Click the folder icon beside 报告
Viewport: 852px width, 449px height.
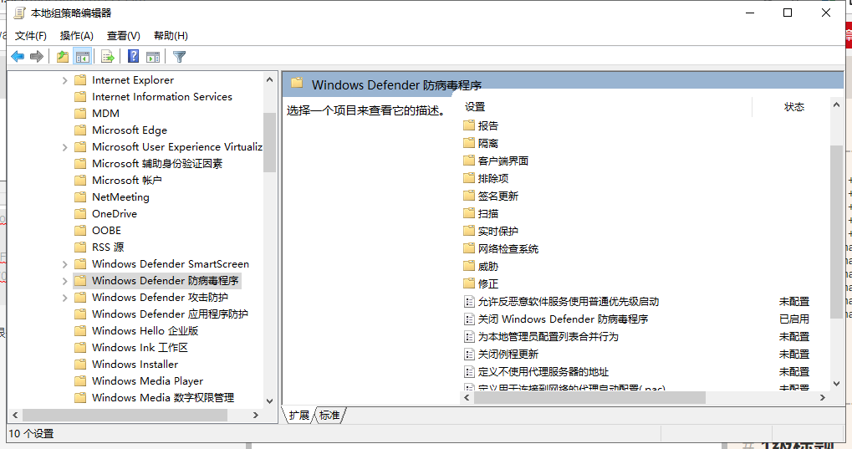click(x=469, y=125)
